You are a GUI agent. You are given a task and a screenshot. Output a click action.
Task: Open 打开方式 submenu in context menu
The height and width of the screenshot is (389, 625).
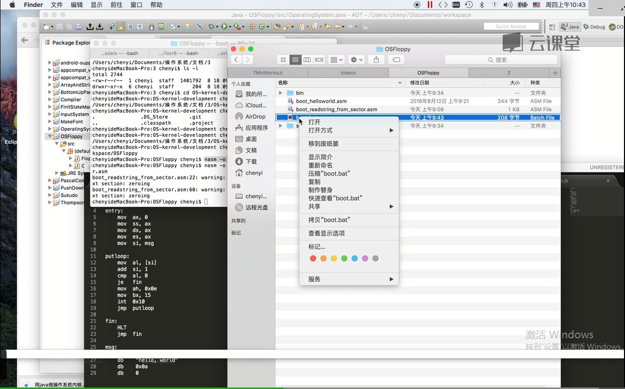(x=320, y=130)
